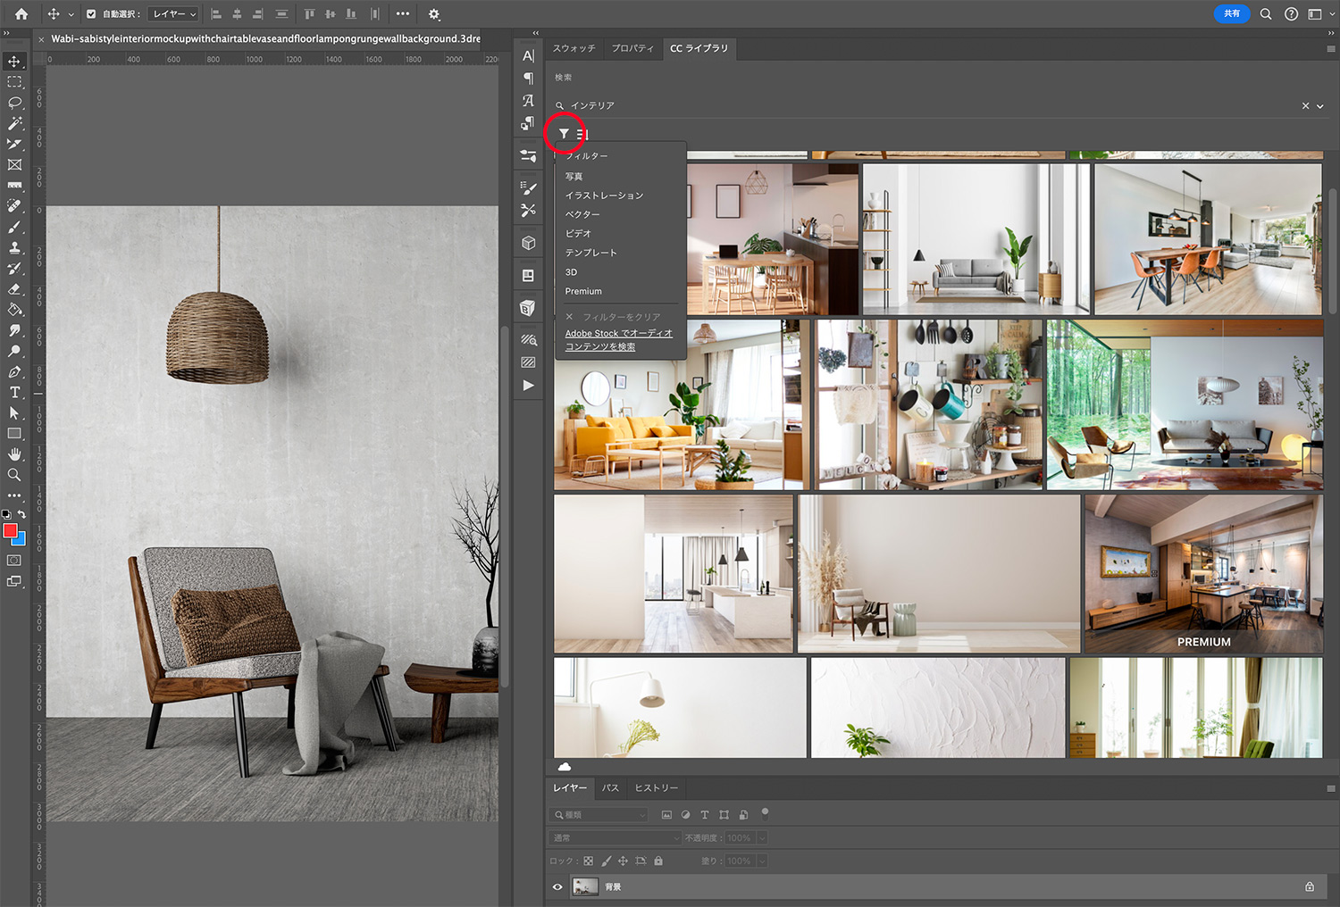
Task: Select the Move tool in the left toolbar
Action: [x=14, y=62]
